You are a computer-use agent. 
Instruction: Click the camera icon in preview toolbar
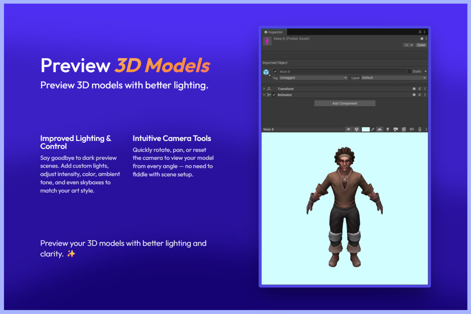pyautogui.click(x=396, y=129)
